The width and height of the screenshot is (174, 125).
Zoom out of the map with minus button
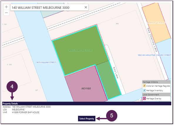click(x=6, y=13)
